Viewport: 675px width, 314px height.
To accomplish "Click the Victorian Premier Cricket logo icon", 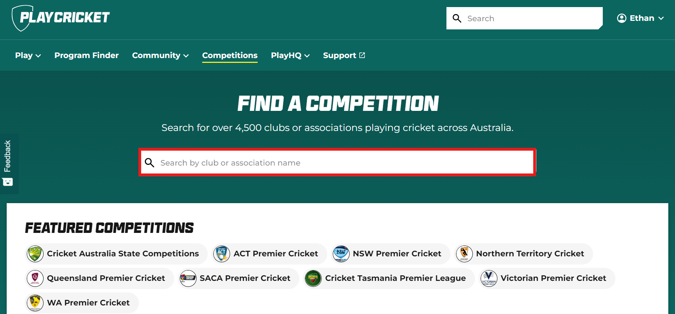I will point(489,278).
